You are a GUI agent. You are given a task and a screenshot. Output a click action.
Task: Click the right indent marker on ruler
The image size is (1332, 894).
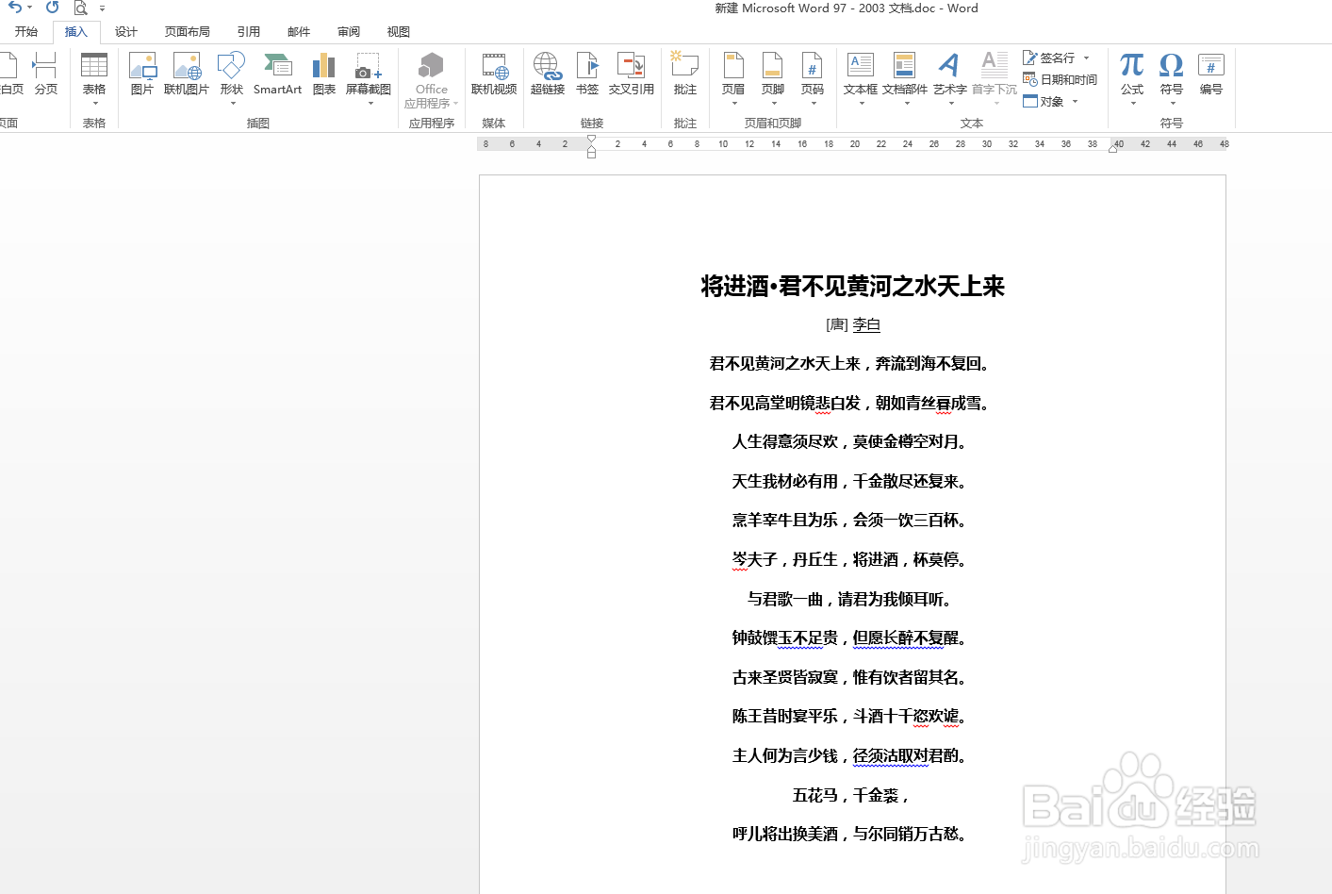click(1112, 148)
